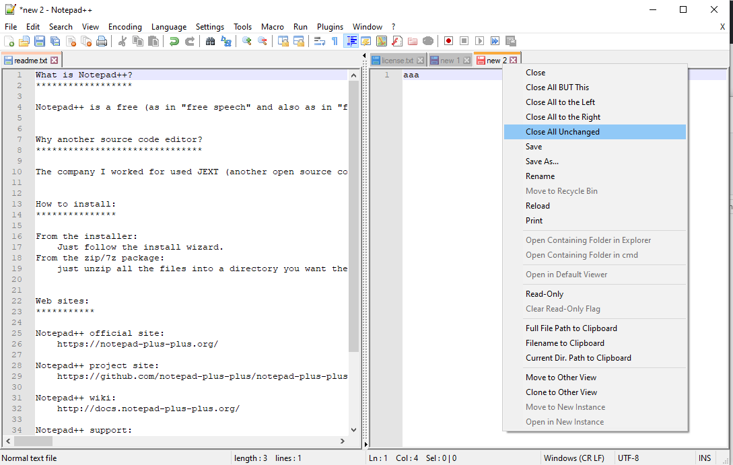Choose Close All Unchanged in context menu

click(x=594, y=132)
